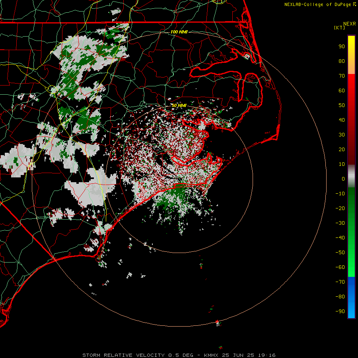
Task: Click the 40 value on the velocity scale
Action: pyautogui.click(x=342, y=120)
